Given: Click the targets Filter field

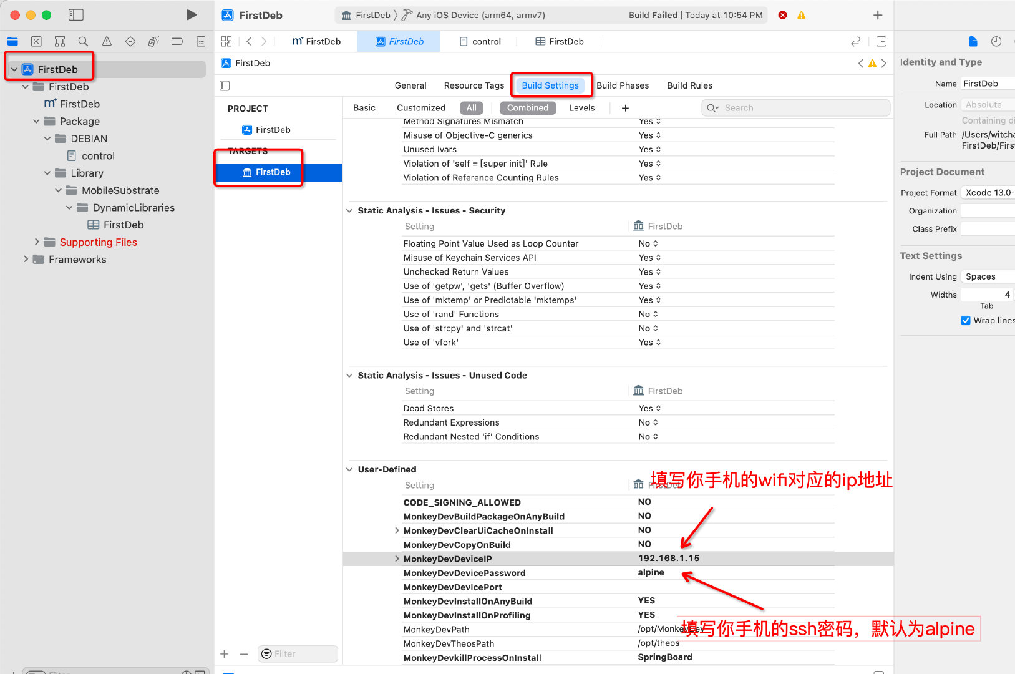Looking at the screenshot, I should pos(298,653).
